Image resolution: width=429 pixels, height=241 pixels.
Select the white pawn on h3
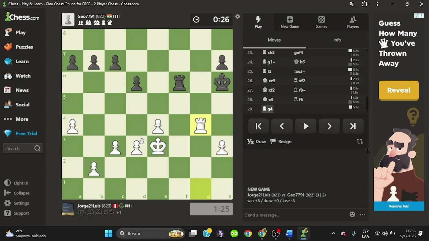point(222,146)
